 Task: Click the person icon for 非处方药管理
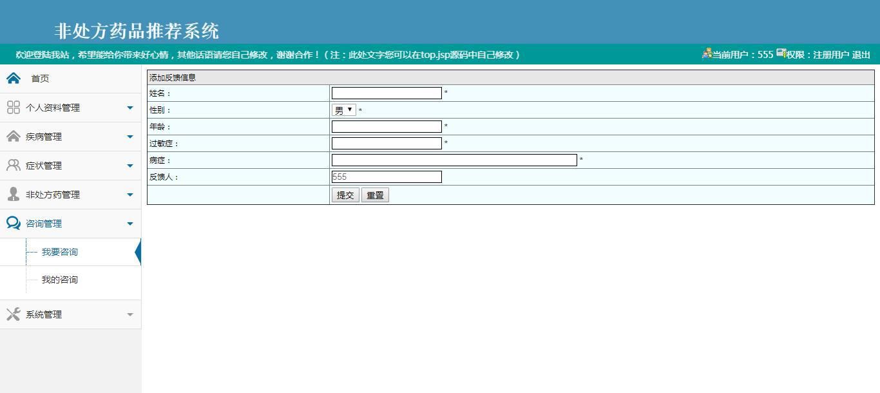click(x=13, y=195)
